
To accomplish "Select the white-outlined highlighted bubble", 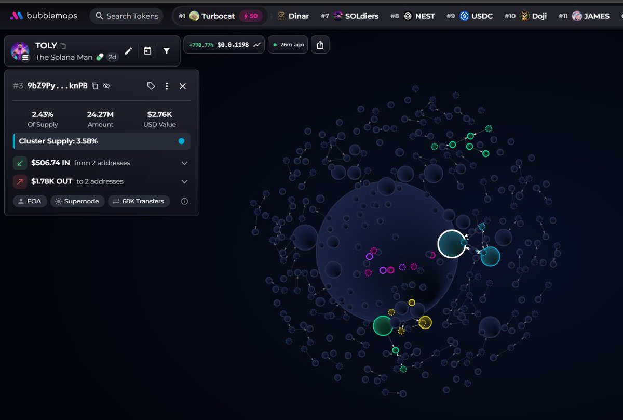I will pyautogui.click(x=452, y=244).
